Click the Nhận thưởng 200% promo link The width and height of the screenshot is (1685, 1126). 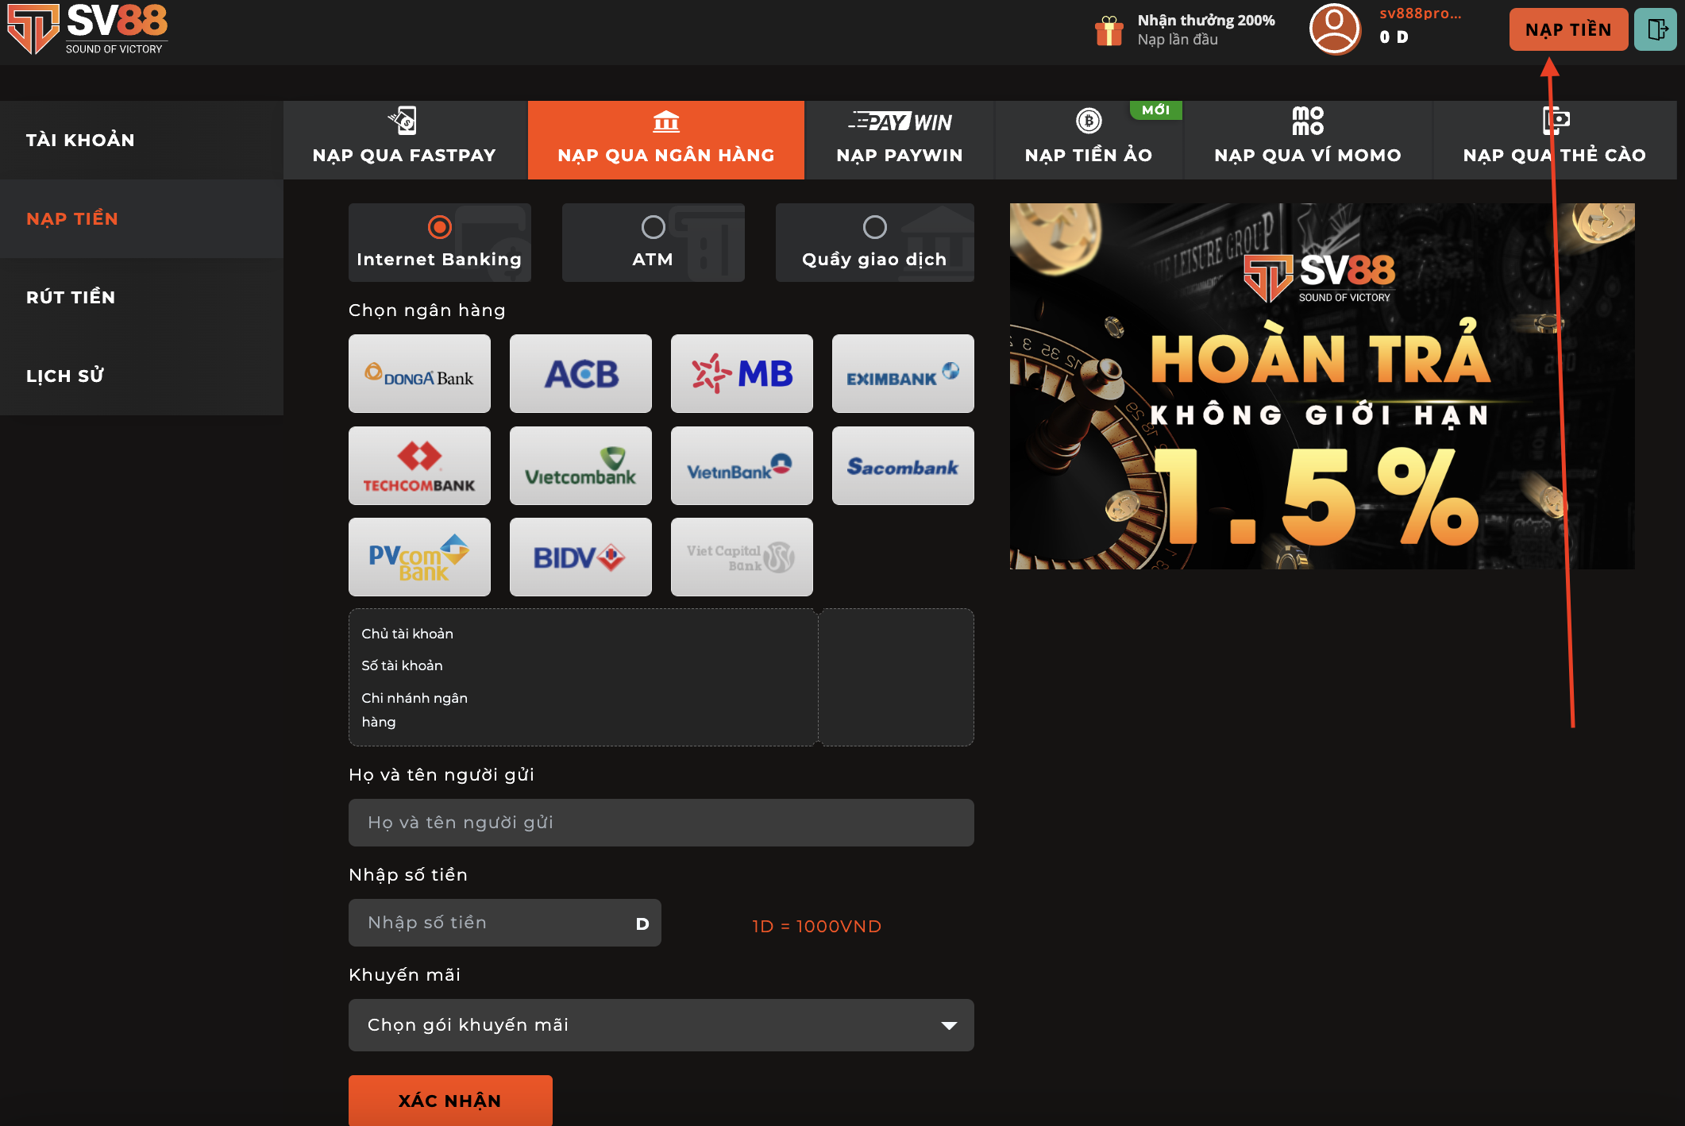1206,29
